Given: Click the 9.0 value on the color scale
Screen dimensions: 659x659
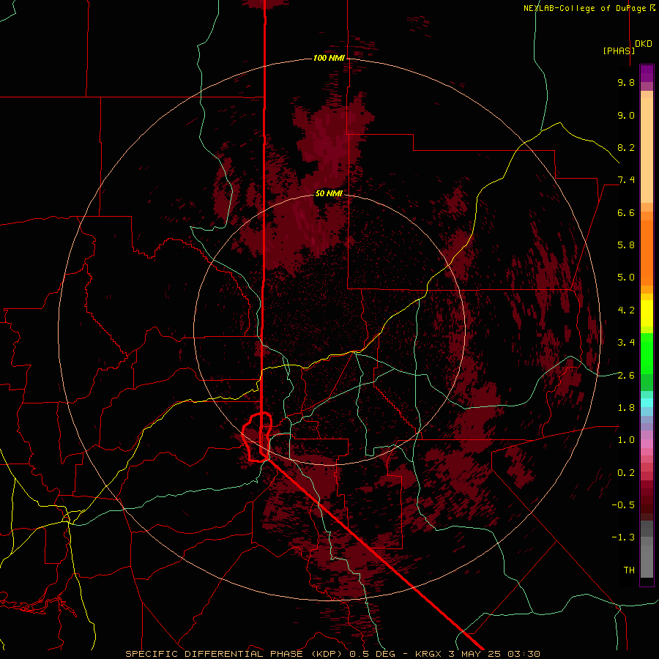Looking at the screenshot, I should click(x=626, y=115).
